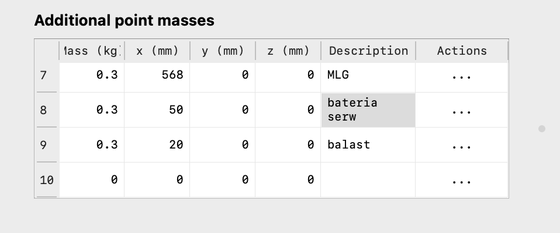560x233 pixels.
Task: Select row header number 9
Action: pos(47,144)
